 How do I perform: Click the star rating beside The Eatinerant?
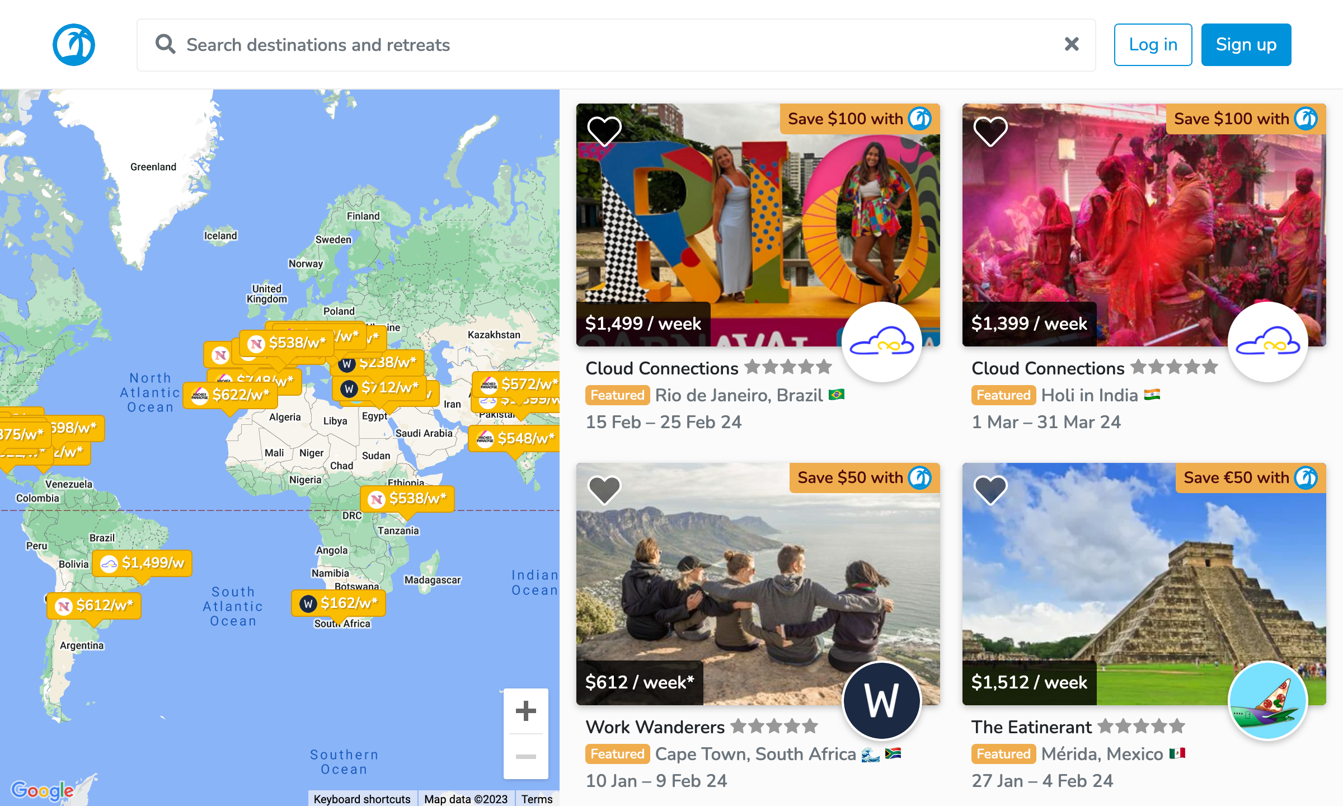click(1142, 726)
